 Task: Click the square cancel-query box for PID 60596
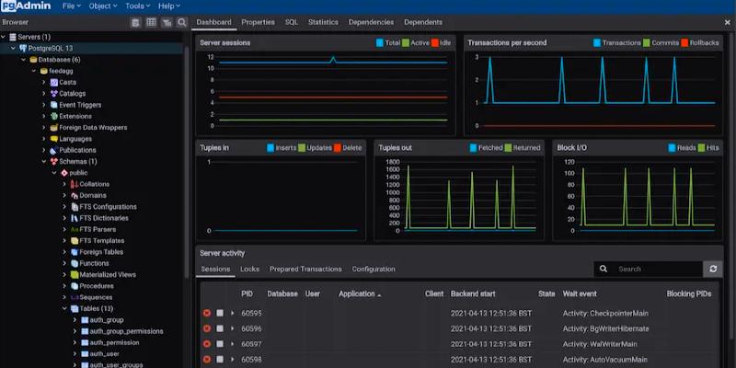coord(220,328)
